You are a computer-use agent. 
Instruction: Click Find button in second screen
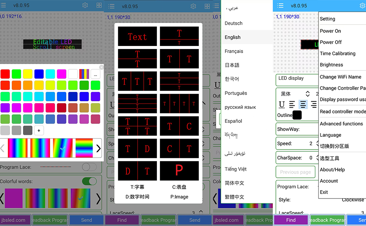point(122,220)
